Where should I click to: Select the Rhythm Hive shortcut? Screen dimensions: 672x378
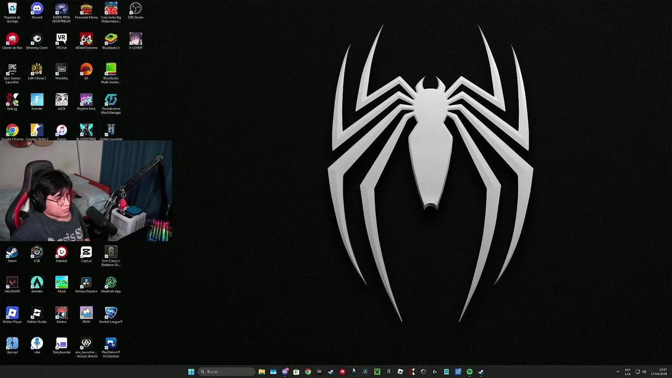86,102
